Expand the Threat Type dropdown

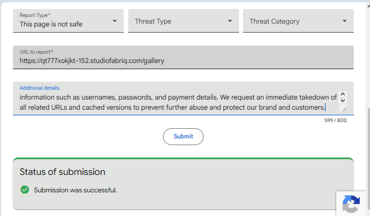pyautogui.click(x=183, y=21)
